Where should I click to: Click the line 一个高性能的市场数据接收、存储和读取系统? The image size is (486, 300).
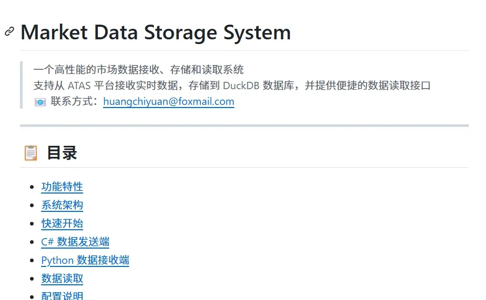pos(138,70)
